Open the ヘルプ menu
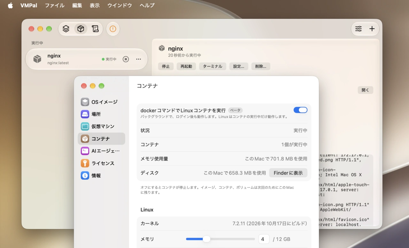 (147, 5)
